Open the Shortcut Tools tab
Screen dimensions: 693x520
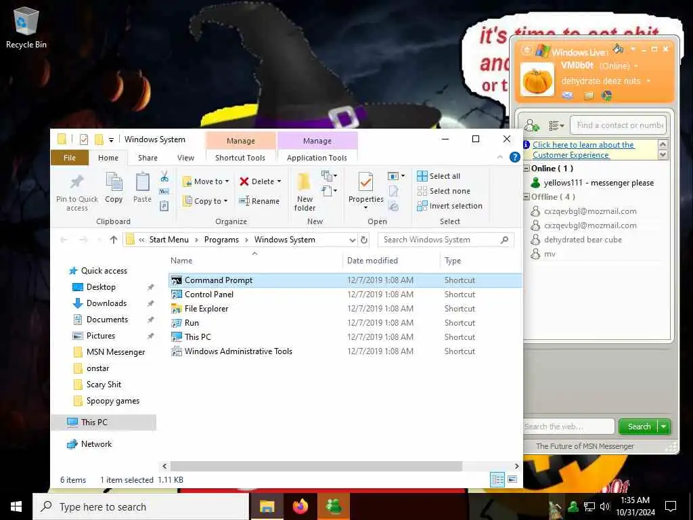click(x=240, y=158)
